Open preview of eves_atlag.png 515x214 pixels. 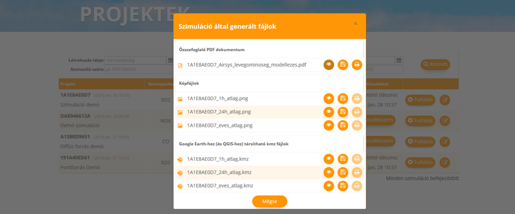328,125
